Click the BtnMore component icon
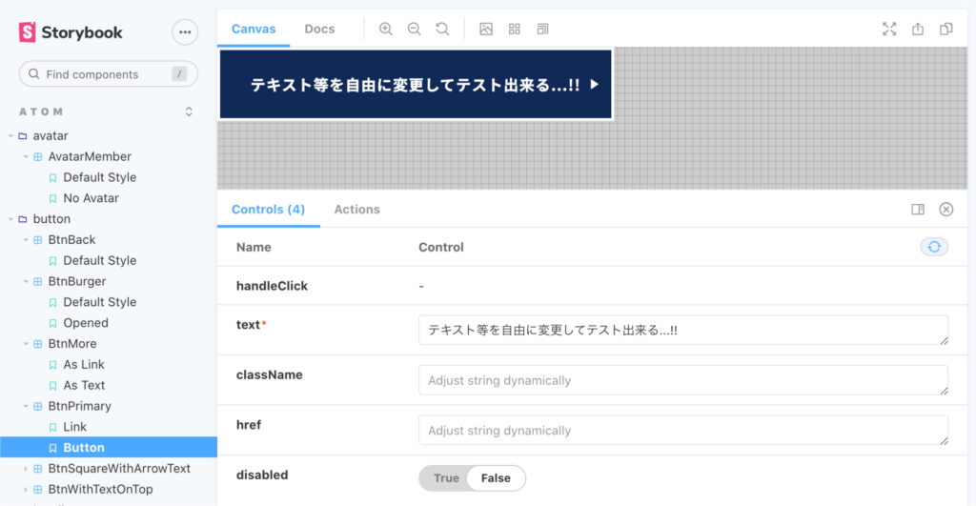Screen dimensions: 976x506 (x=38, y=344)
